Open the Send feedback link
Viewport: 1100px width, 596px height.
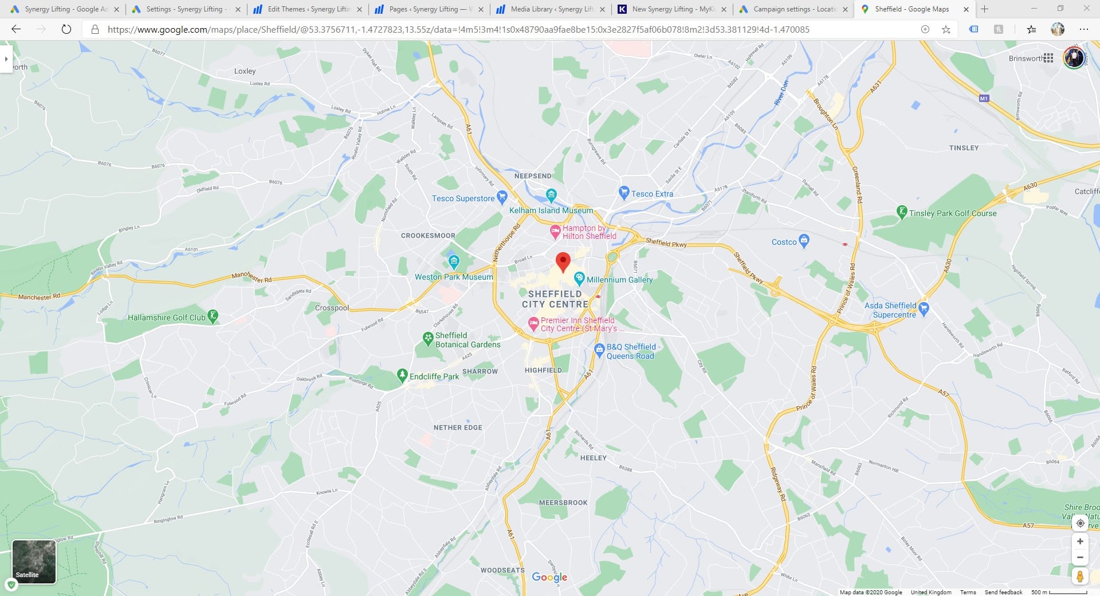click(x=1003, y=592)
